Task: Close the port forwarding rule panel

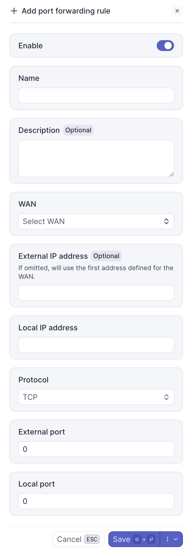Action: [x=177, y=11]
